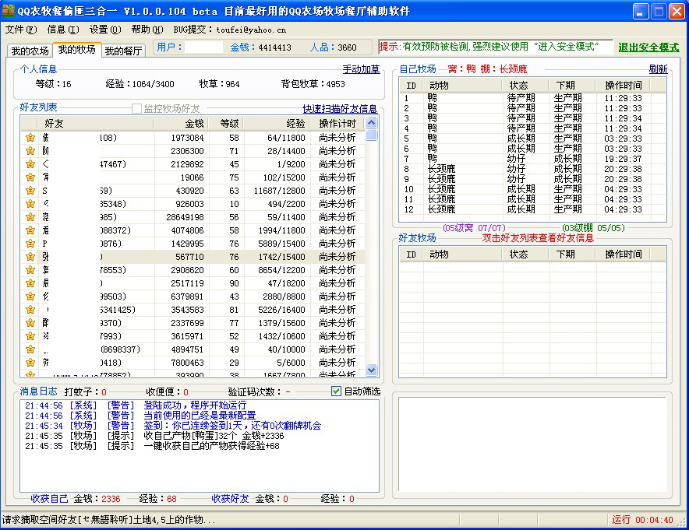Screen dimensions: 689x530
Task: Click the star icon in the 3615971 row
Action: pyautogui.click(x=30, y=336)
